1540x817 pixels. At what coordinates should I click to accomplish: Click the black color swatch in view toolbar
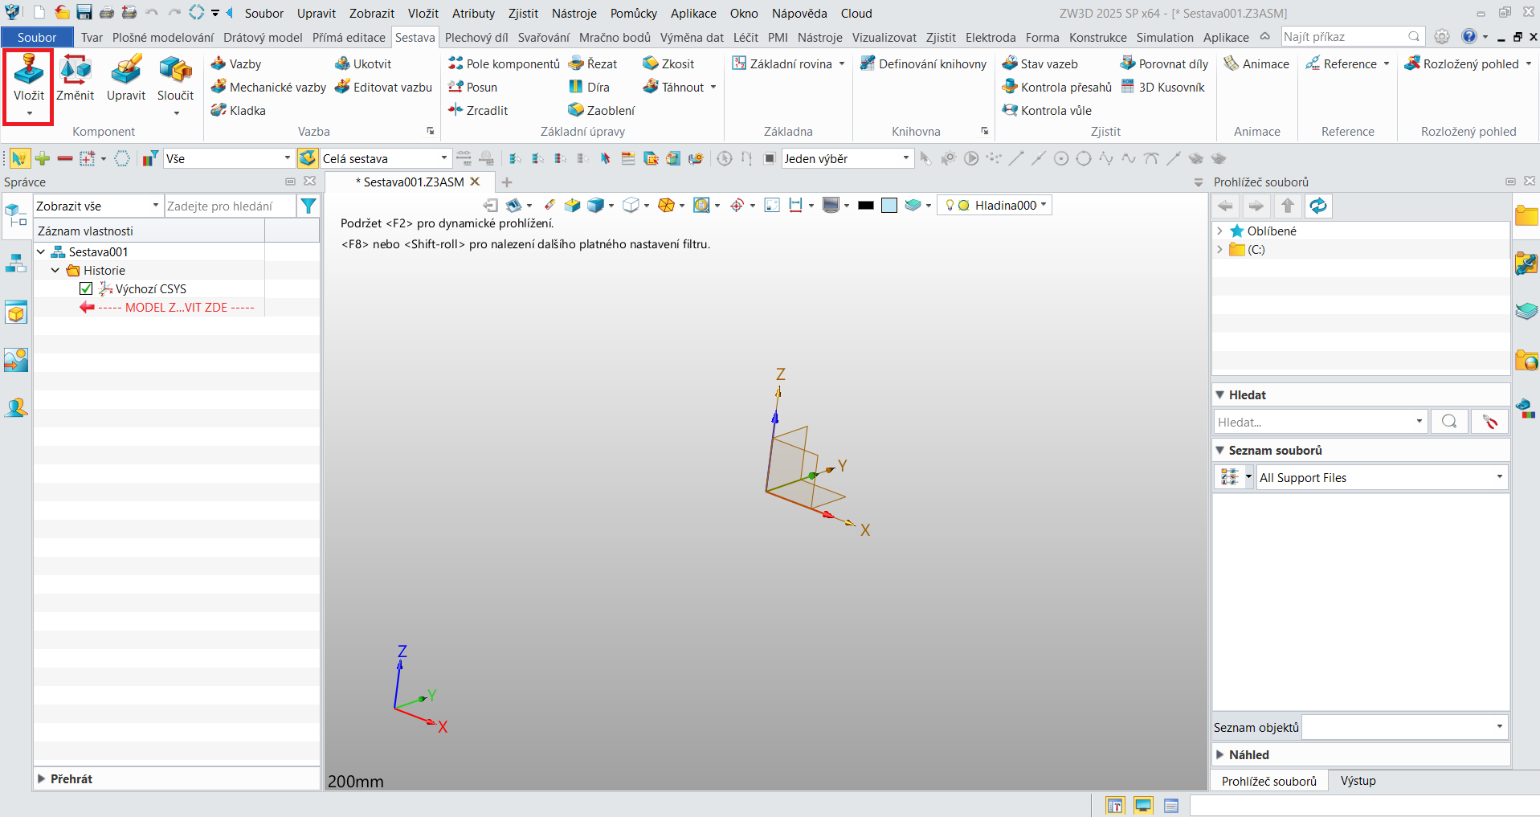pos(865,206)
